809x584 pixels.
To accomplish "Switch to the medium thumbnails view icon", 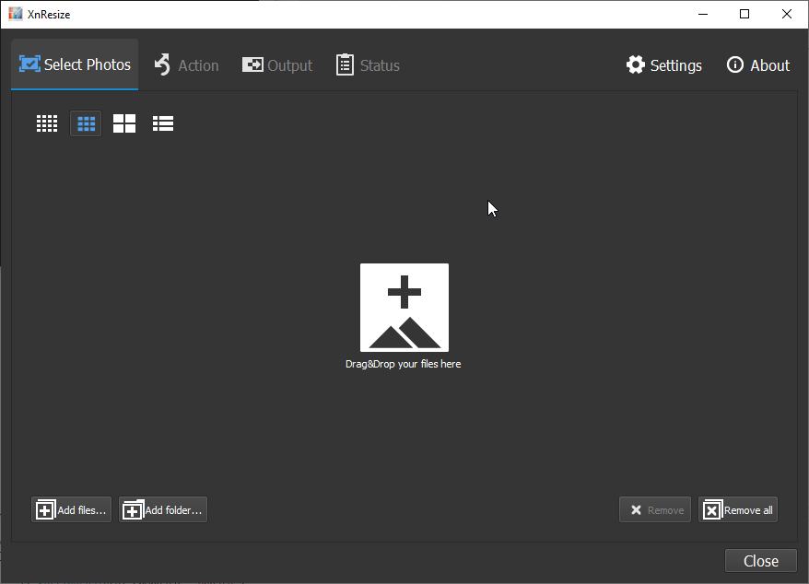I will click(86, 123).
